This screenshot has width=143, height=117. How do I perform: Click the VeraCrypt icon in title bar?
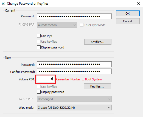point(3,4)
